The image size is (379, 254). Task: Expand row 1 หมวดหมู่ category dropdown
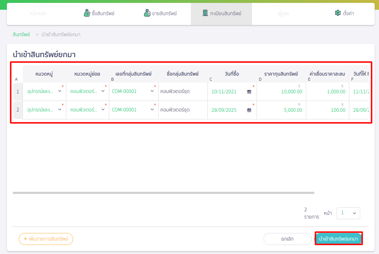[x=60, y=91]
